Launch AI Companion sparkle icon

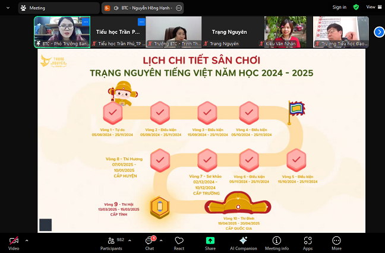click(x=244, y=241)
